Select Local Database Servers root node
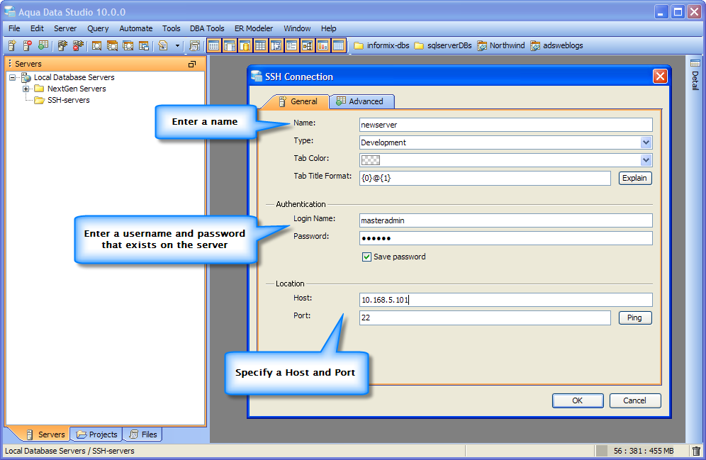Image resolution: width=706 pixels, height=460 pixels. click(67, 77)
